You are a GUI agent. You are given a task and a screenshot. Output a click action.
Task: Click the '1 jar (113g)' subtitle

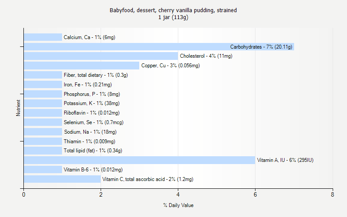[173, 17]
